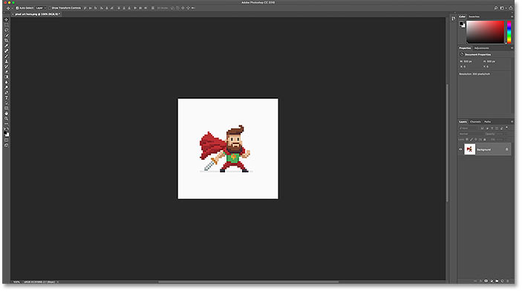The height and width of the screenshot is (292, 522).
Task: Select the Brush tool
Action: point(7,56)
